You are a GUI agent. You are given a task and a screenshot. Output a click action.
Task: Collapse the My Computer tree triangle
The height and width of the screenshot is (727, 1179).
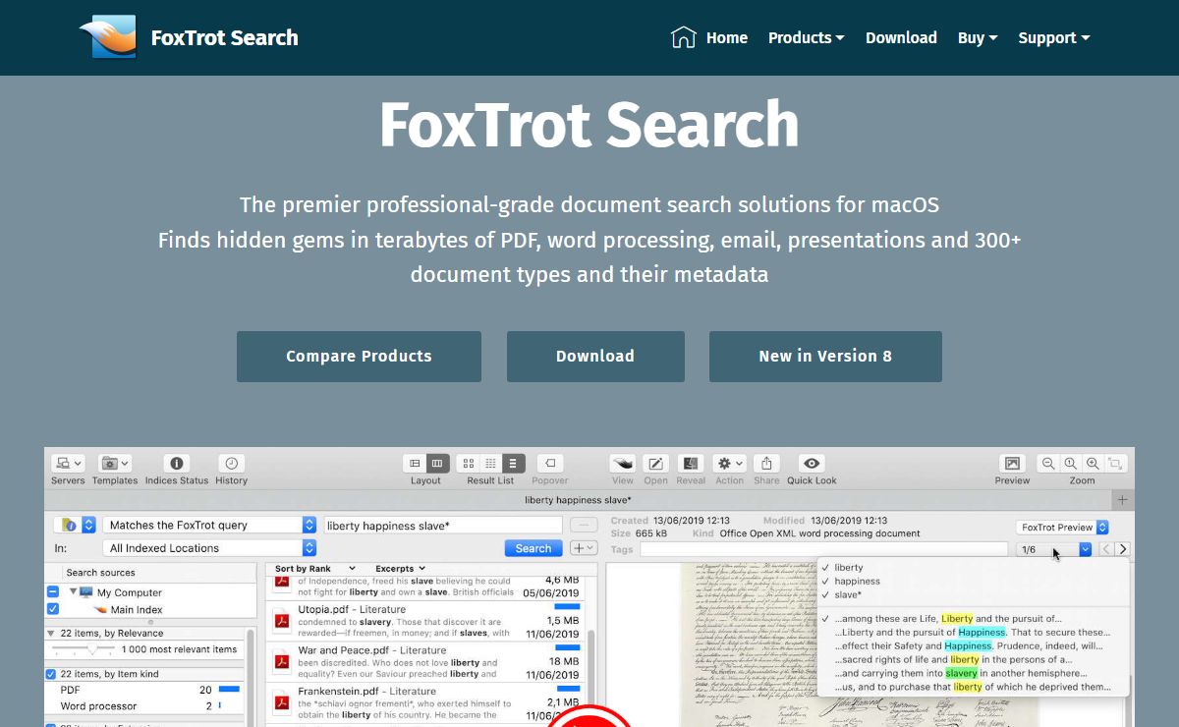[73, 591]
